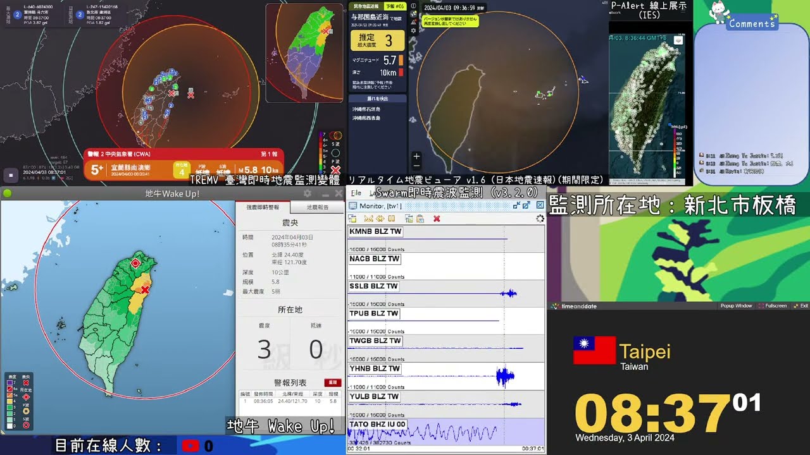810x455 pixels.
Task: Click Exit on the timeanddate clock
Action: pos(801,306)
